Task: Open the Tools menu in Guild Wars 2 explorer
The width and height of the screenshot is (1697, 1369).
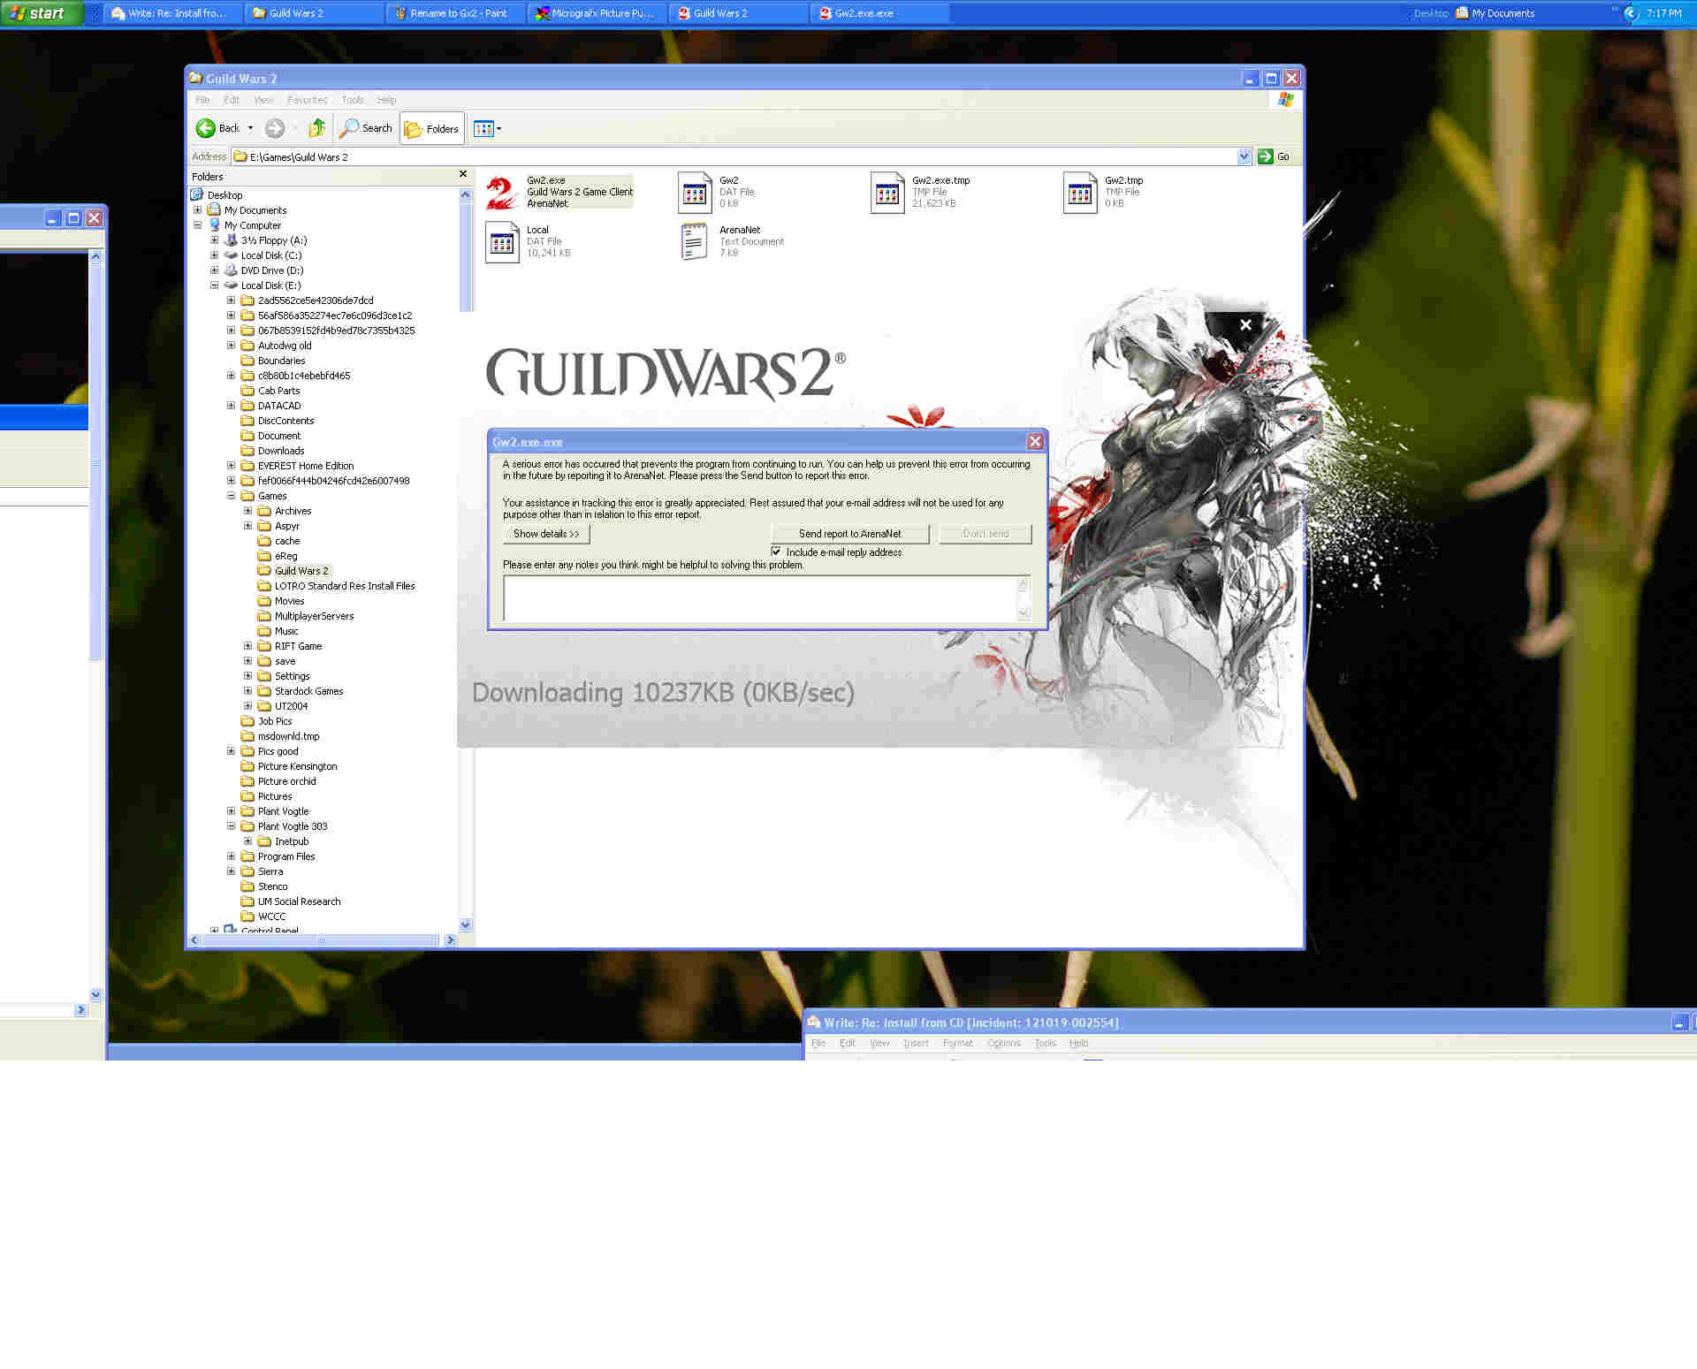Action: 353,100
